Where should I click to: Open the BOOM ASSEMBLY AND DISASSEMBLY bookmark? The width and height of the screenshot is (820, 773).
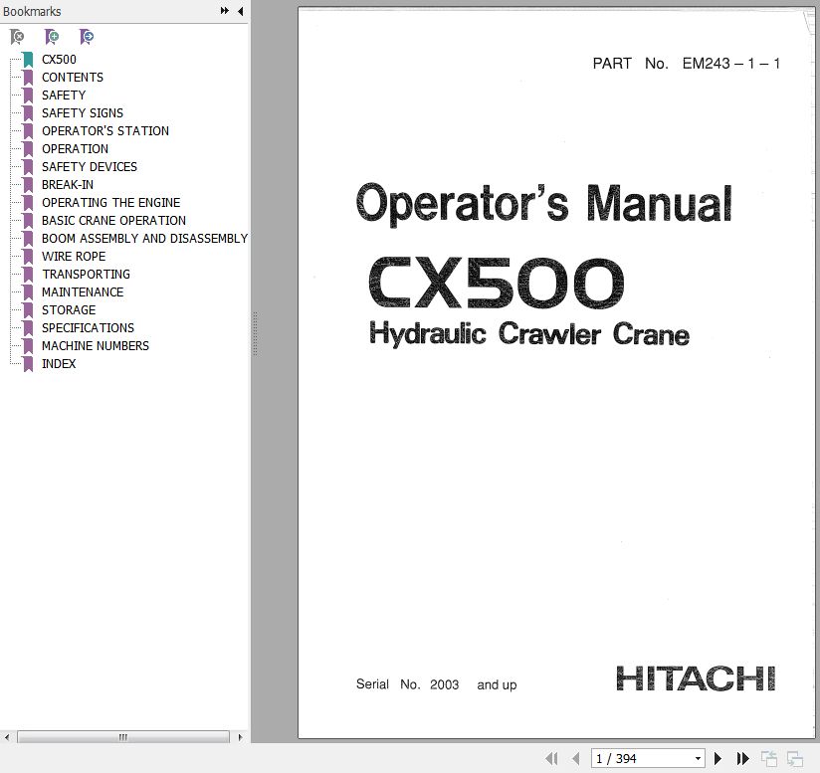point(144,238)
